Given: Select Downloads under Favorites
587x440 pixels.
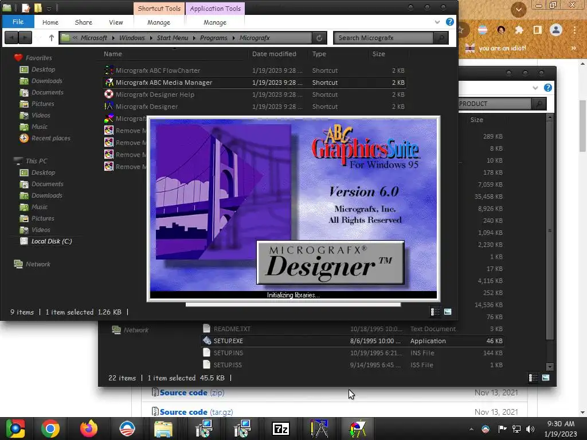Looking at the screenshot, I should coord(47,81).
